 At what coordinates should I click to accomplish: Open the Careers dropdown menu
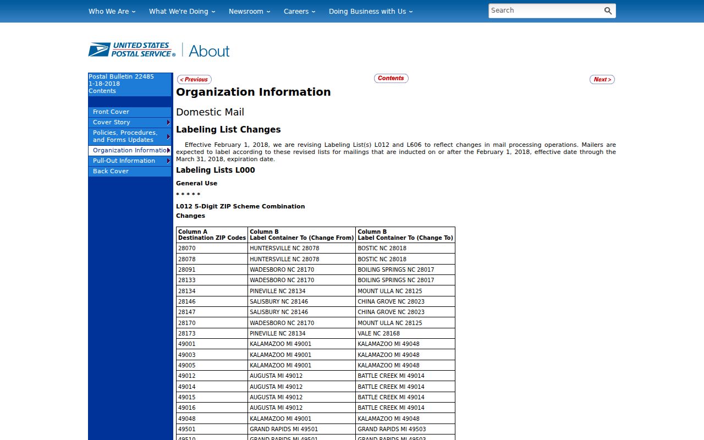click(x=300, y=11)
